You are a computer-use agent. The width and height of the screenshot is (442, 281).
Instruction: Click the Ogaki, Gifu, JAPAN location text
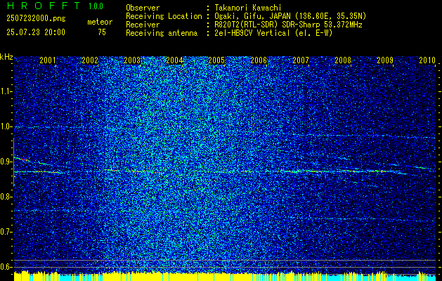[x=290, y=16]
